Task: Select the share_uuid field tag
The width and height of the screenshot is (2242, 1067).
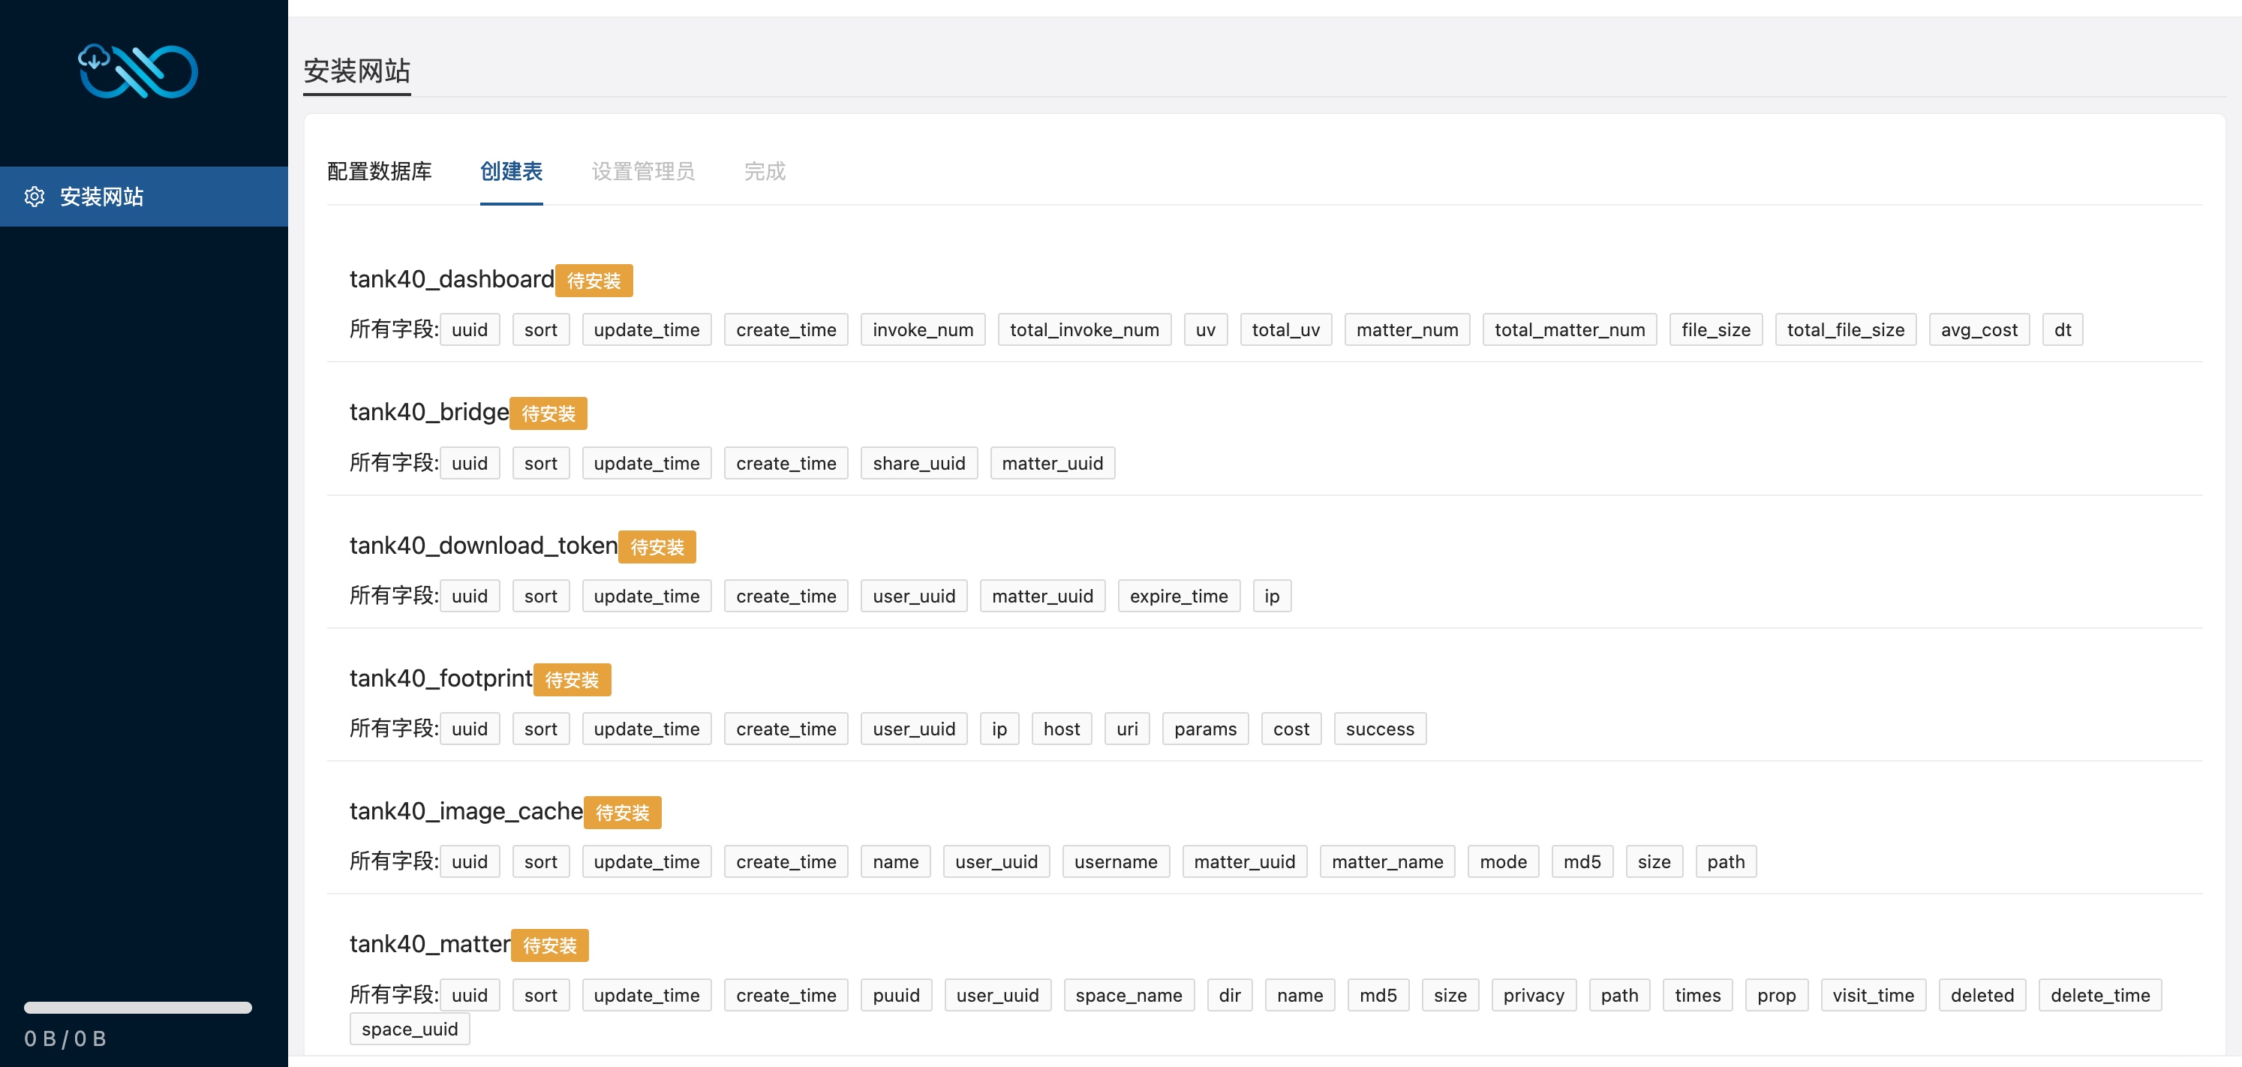Action: pos(919,463)
